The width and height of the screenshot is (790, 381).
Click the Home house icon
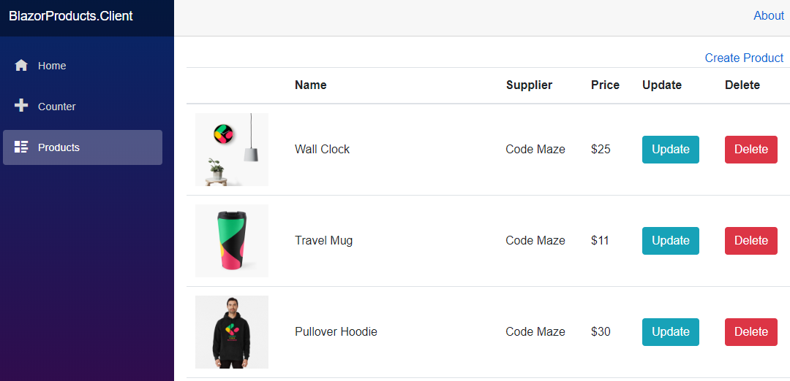tap(21, 66)
